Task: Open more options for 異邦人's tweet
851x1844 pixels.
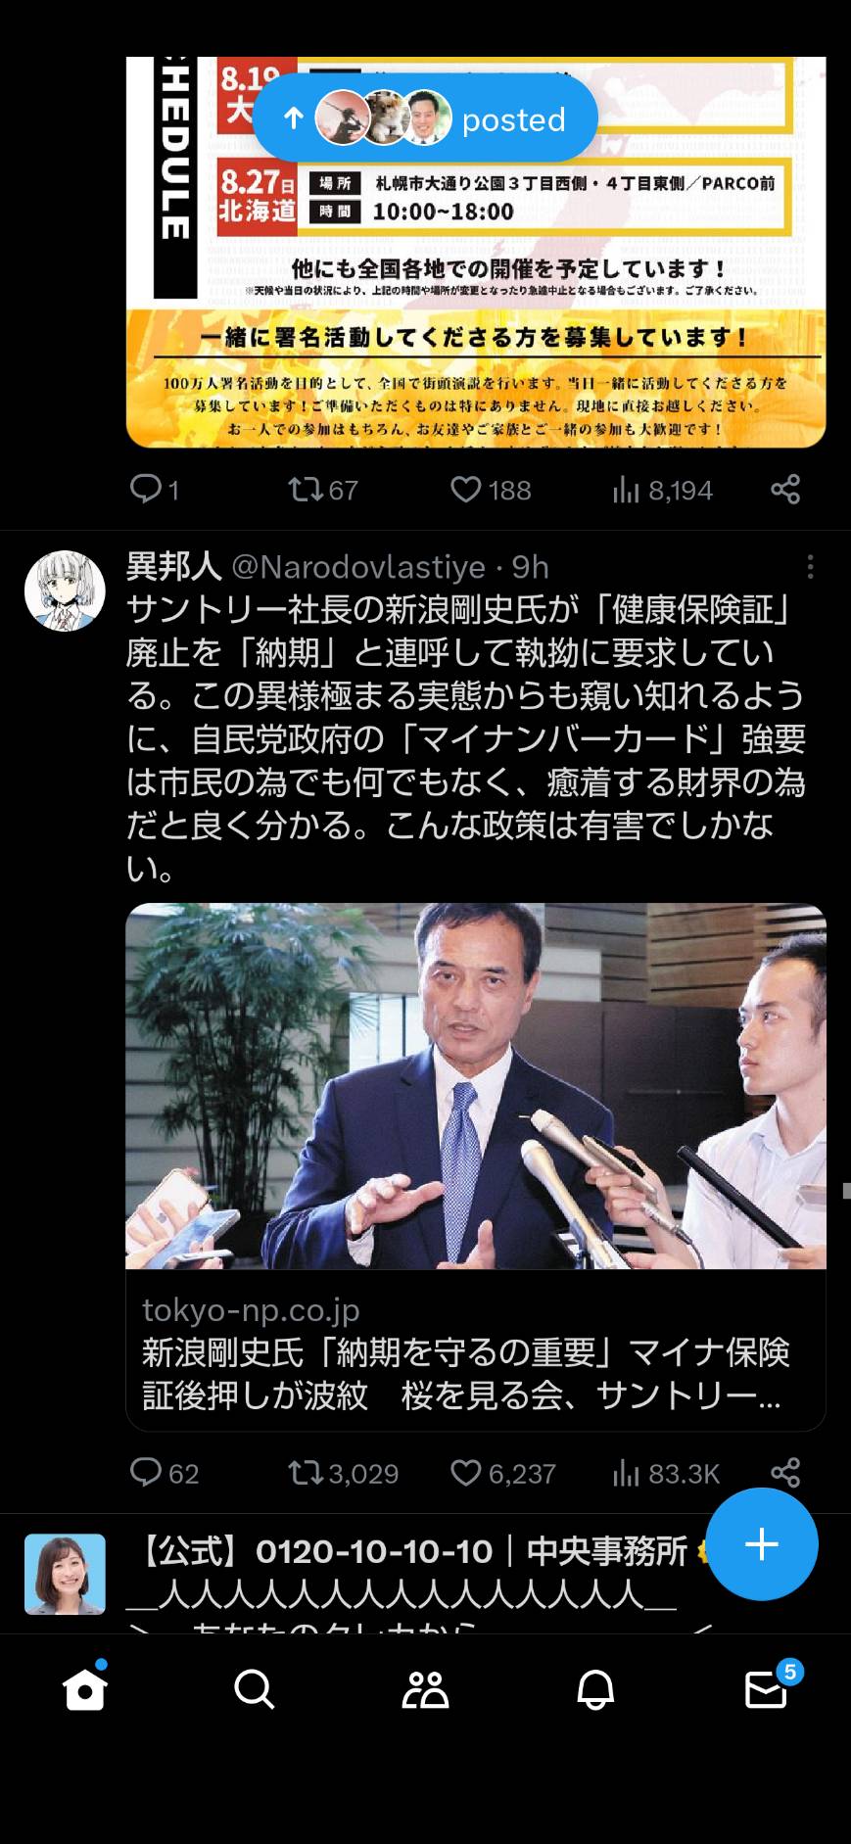Action: click(810, 567)
